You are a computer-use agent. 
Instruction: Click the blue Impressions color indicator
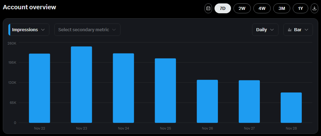tap(9, 30)
